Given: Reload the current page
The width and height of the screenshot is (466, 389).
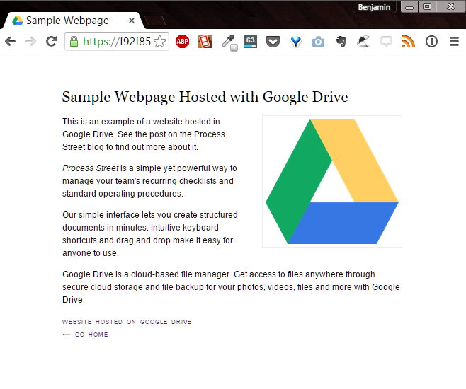Looking at the screenshot, I should coord(52,42).
